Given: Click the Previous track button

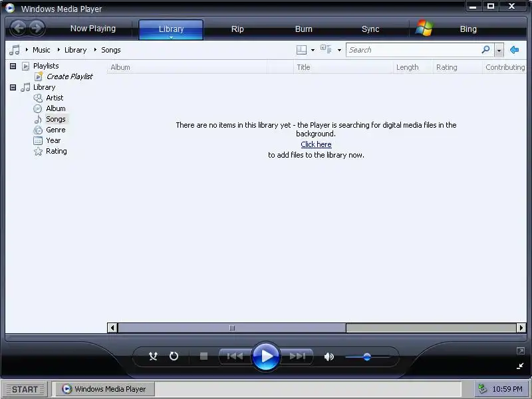Looking at the screenshot, I should click(235, 356).
